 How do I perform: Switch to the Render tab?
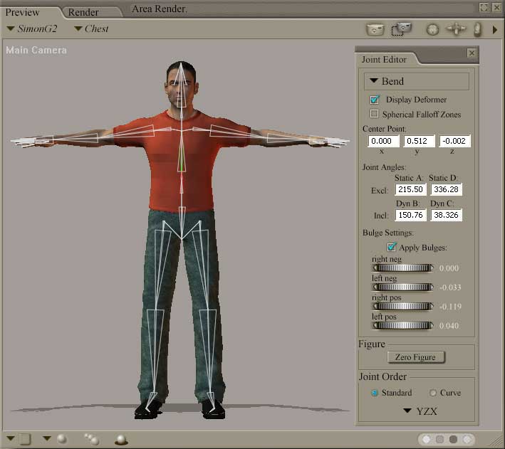click(83, 12)
